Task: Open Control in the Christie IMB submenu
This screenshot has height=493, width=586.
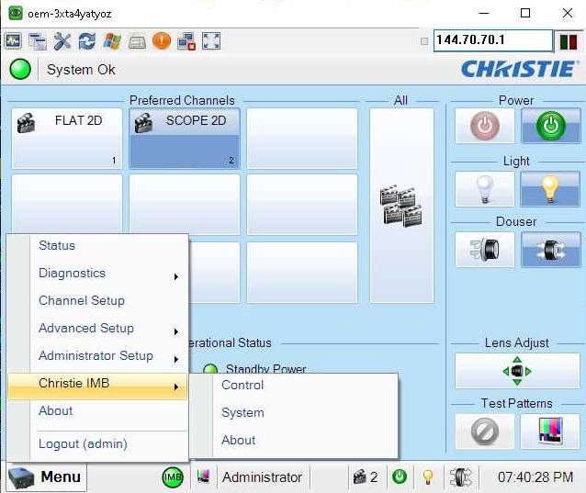Action: coord(294,385)
